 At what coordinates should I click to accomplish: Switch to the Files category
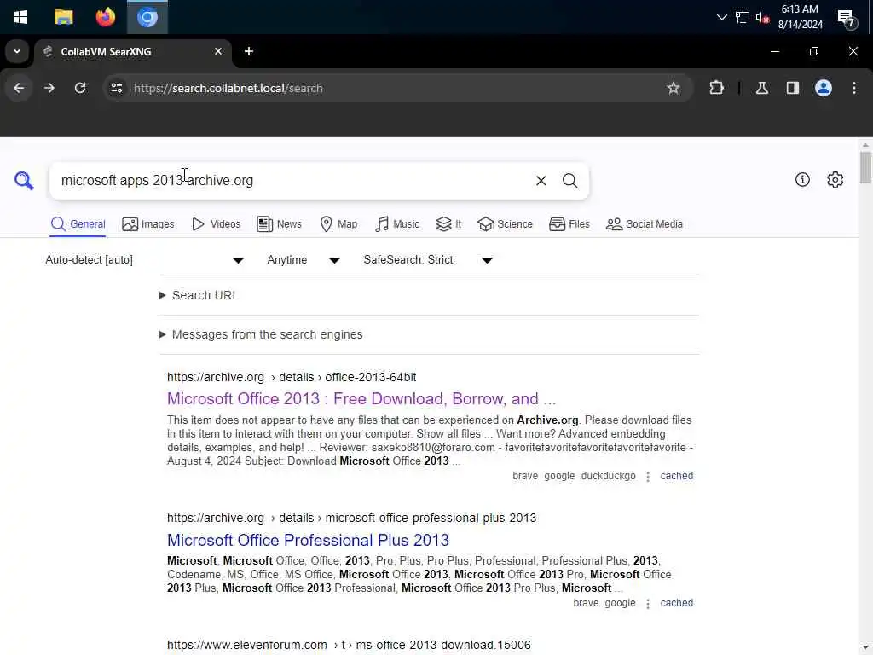[569, 224]
